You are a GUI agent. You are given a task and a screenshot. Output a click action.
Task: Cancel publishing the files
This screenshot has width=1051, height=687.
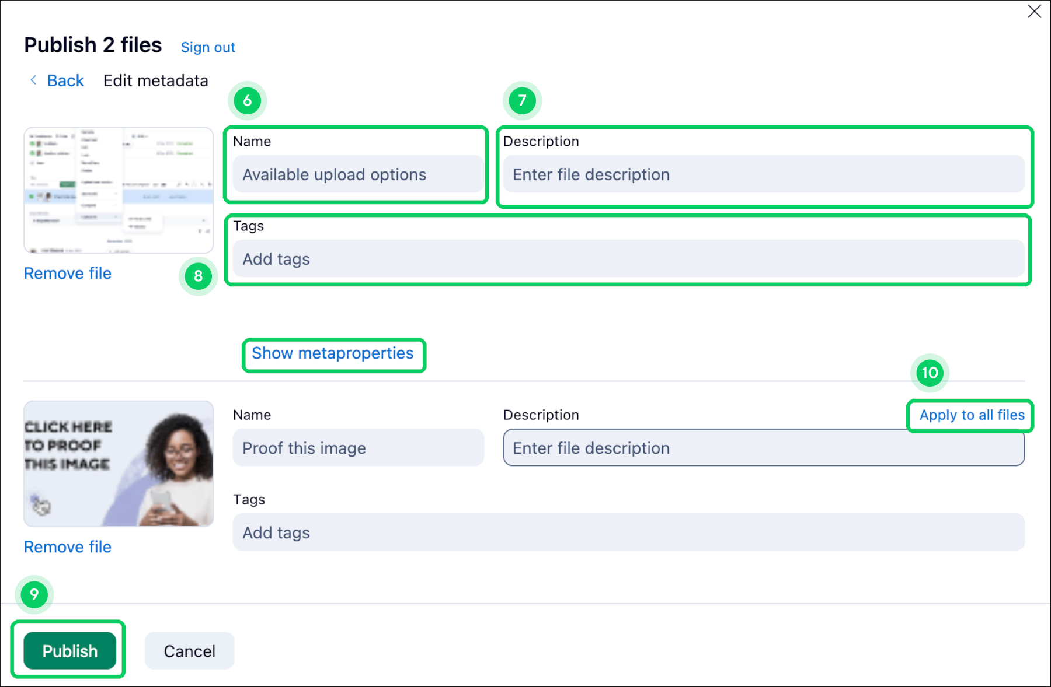click(189, 651)
